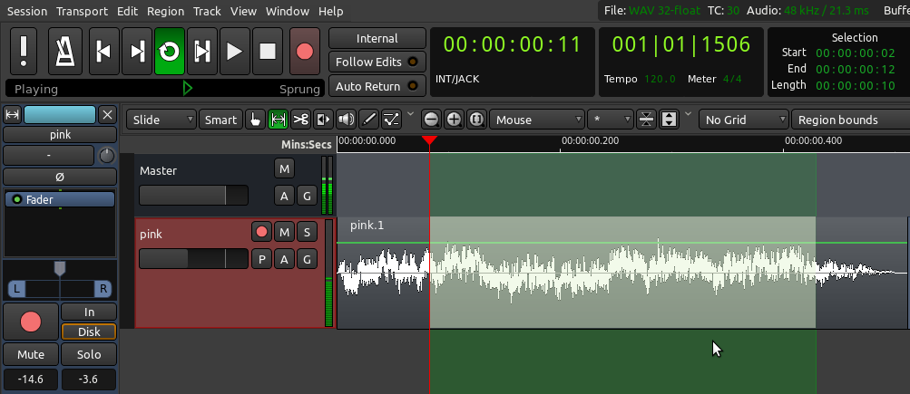
Task: Toggle loop playback button
Action: [x=170, y=51]
